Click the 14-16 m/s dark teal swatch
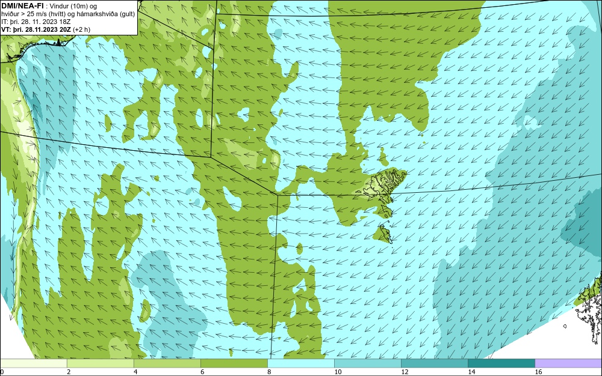The image size is (602, 376). [x=501, y=363]
